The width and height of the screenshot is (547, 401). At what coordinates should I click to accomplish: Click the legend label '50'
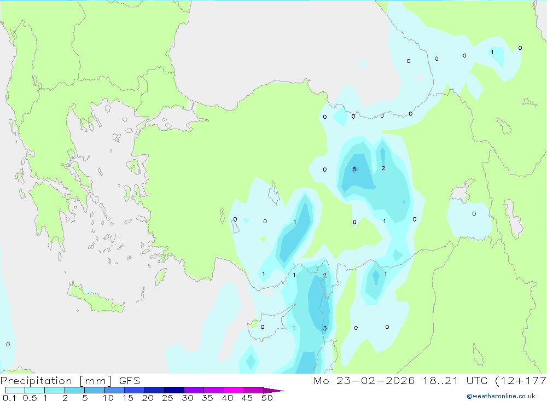[267, 398]
